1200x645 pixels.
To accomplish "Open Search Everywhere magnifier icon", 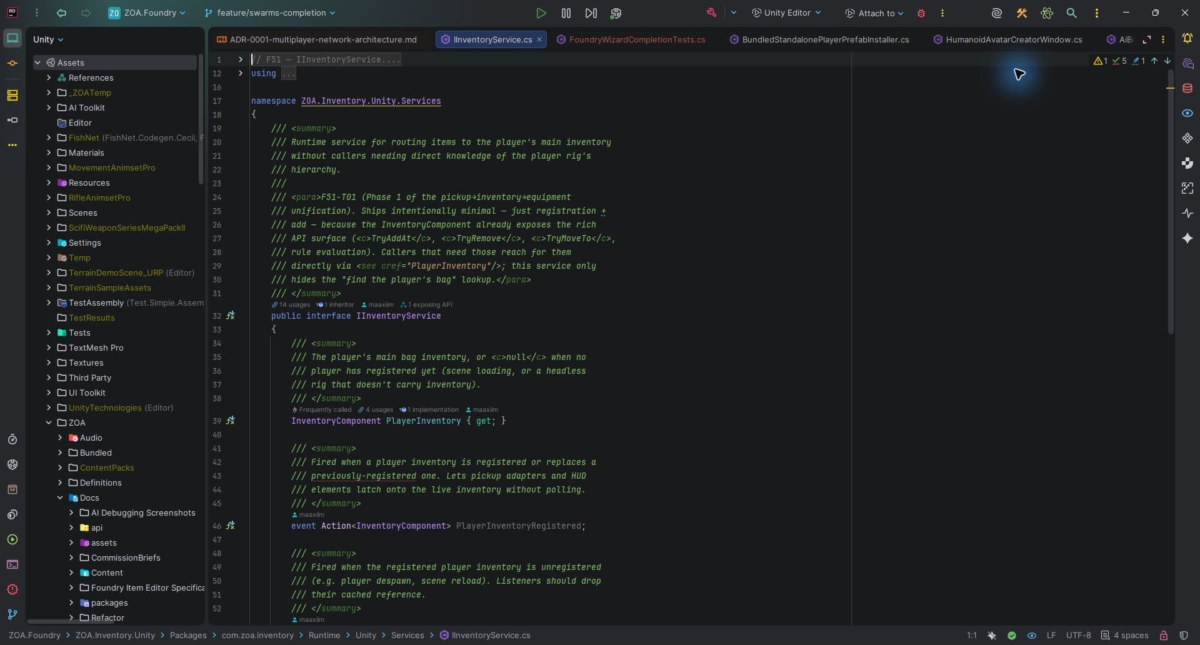I will pos(1071,12).
